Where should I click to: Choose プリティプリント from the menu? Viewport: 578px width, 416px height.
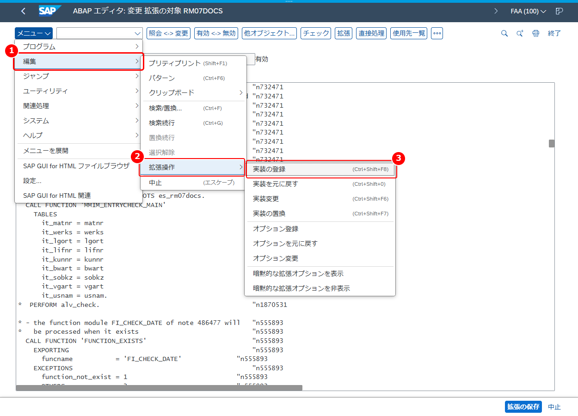(x=193, y=63)
